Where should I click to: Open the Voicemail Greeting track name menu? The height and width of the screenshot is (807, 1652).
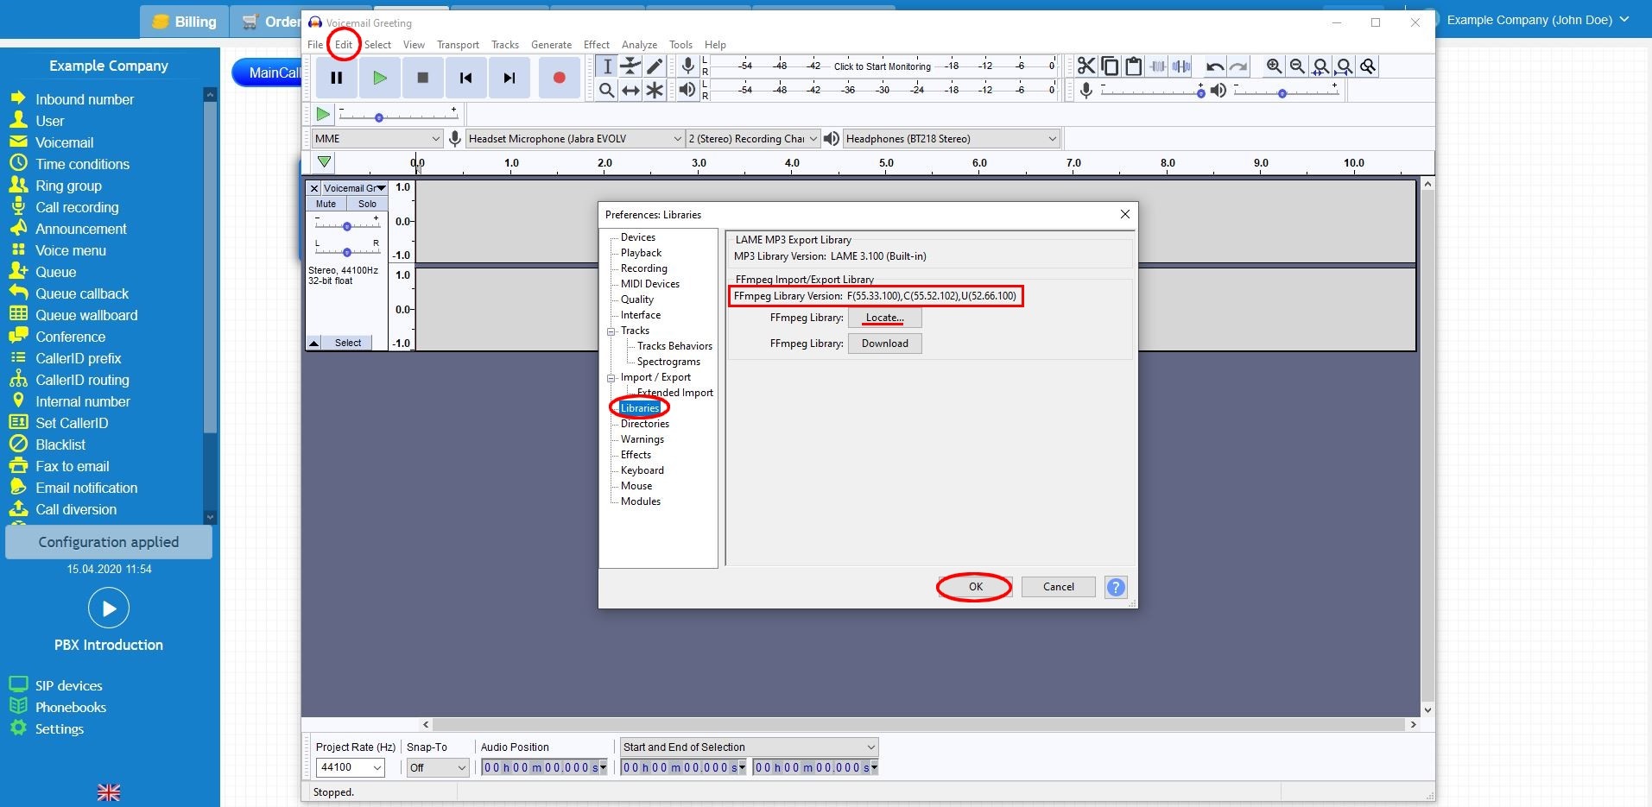(355, 188)
